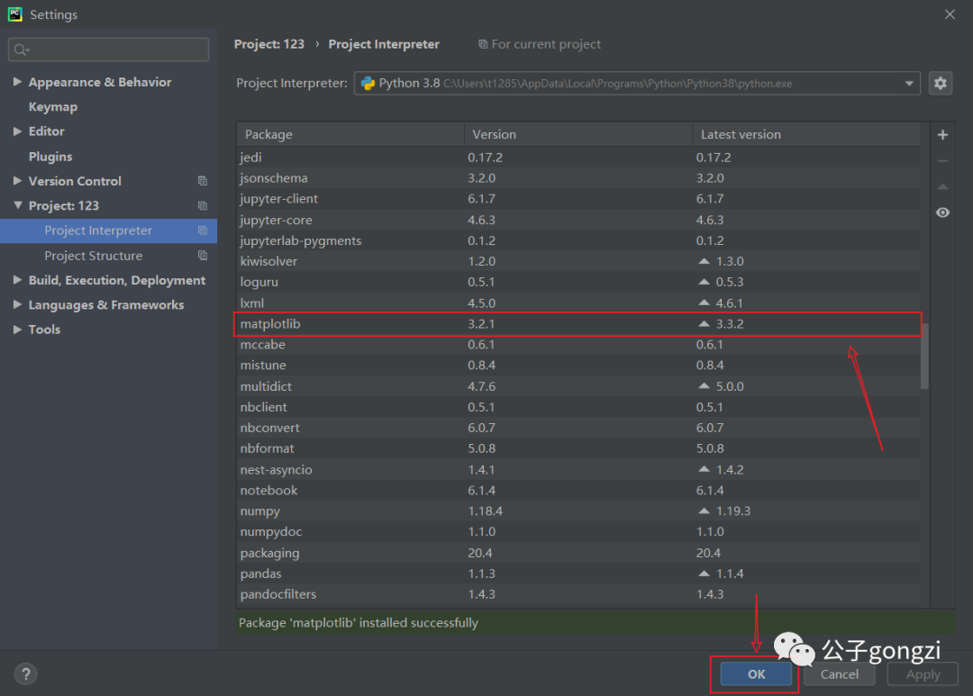Select the jupyter-client package row

(x=578, y=198)
